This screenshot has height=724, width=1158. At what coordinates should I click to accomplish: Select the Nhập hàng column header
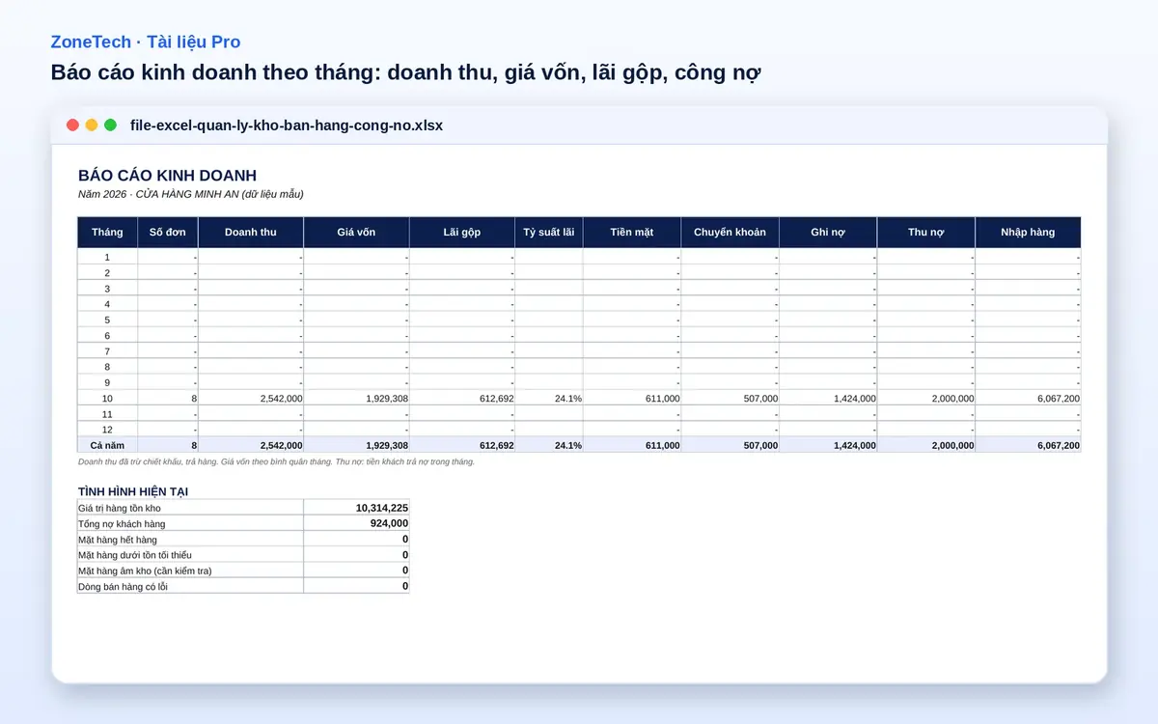click(x=1028, y=233)
